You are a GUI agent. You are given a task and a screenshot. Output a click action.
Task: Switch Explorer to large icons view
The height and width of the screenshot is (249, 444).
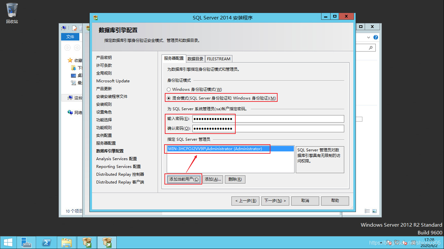click(x=374, y=211)
